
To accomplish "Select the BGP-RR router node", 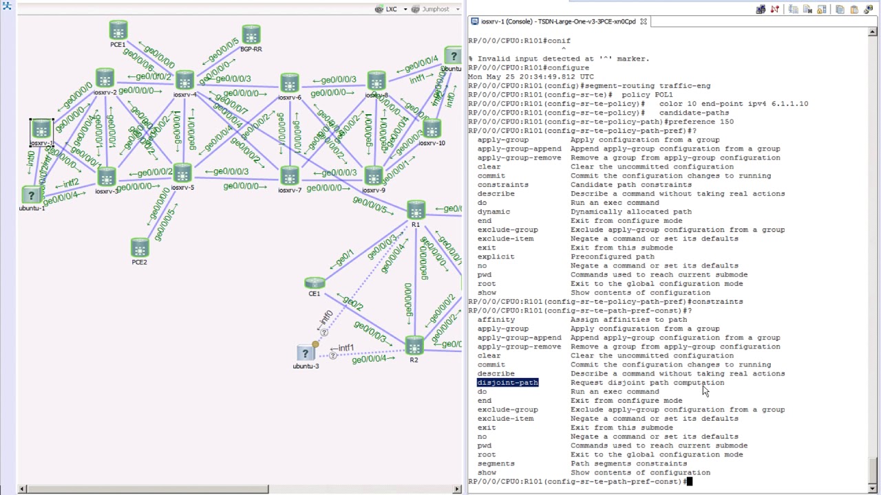I will coord(251,35).
